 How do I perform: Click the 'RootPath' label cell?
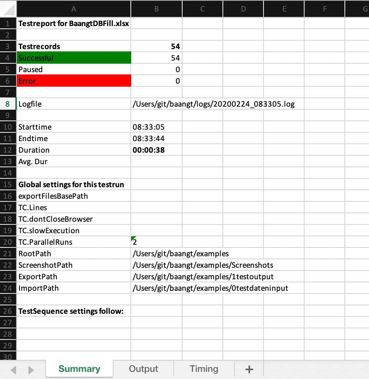click(74, 254)
